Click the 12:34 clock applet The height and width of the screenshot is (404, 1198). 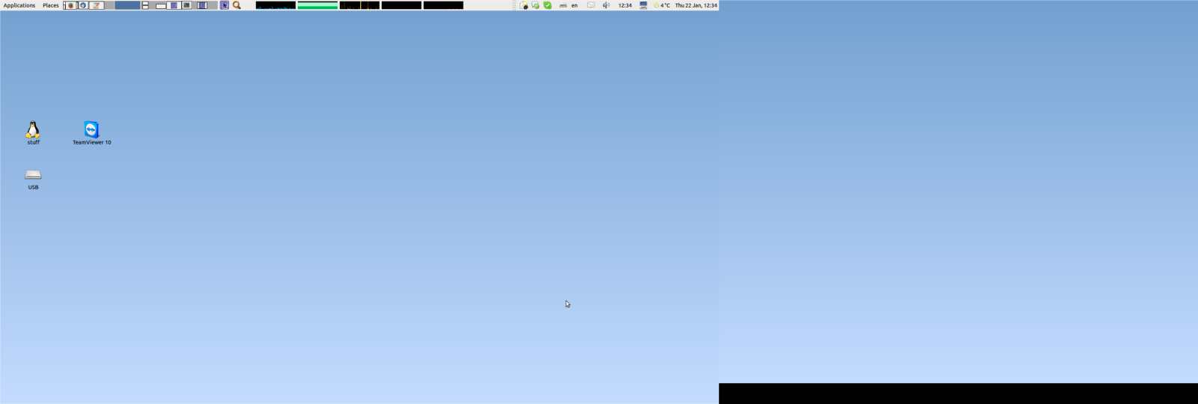pyautogui.click(x=625, y=5)
